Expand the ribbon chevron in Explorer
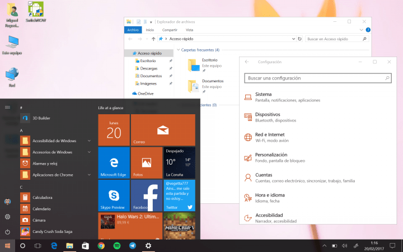This screenshot has width=403, height=252. click(361, 30)
